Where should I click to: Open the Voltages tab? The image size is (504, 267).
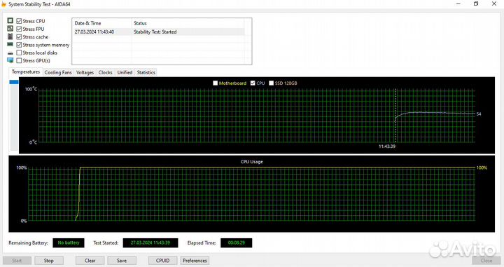click(85, 72)
